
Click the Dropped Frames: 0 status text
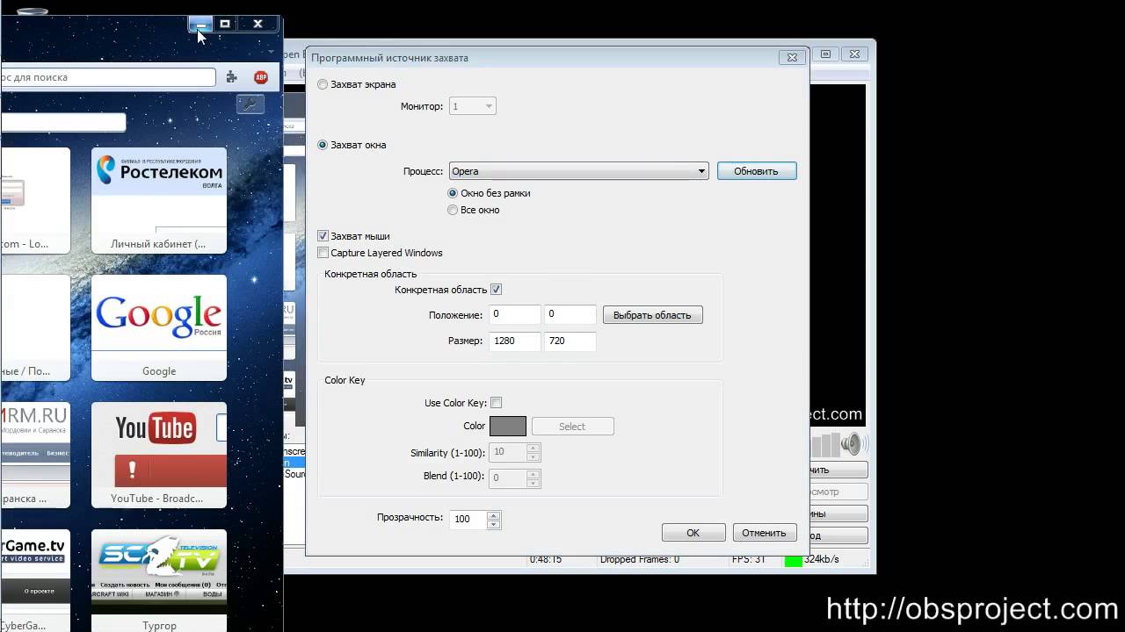(640, 559)
